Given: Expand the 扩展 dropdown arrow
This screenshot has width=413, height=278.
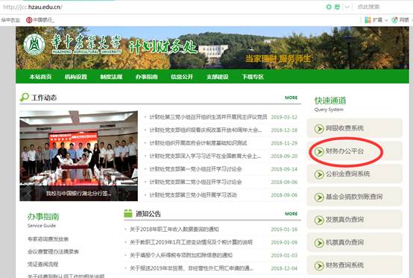Looking at the screenshot, I should (x=386, y=20).
